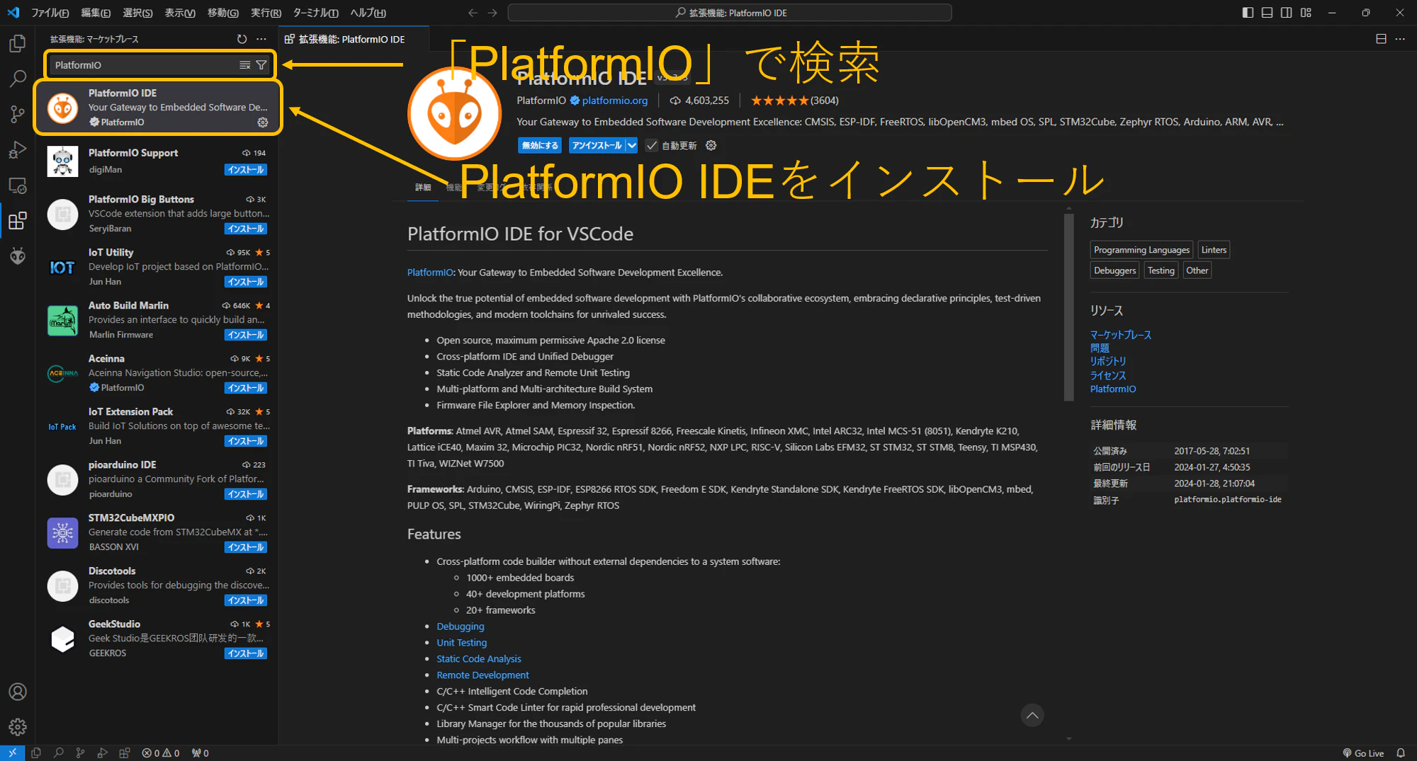Click extensions shortcut icon in status bar
This screenshot has height=761, width=1417.
125,753
